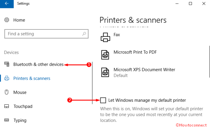210x128 pixels.
Task: Click the Touchpad icon in sidebar
Action: click(x=6, y=106)
